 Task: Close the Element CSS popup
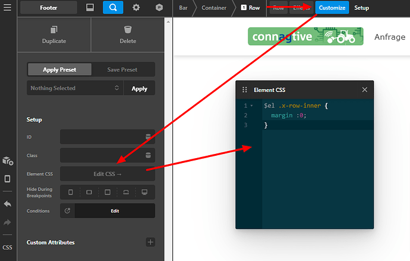[364, 90]
